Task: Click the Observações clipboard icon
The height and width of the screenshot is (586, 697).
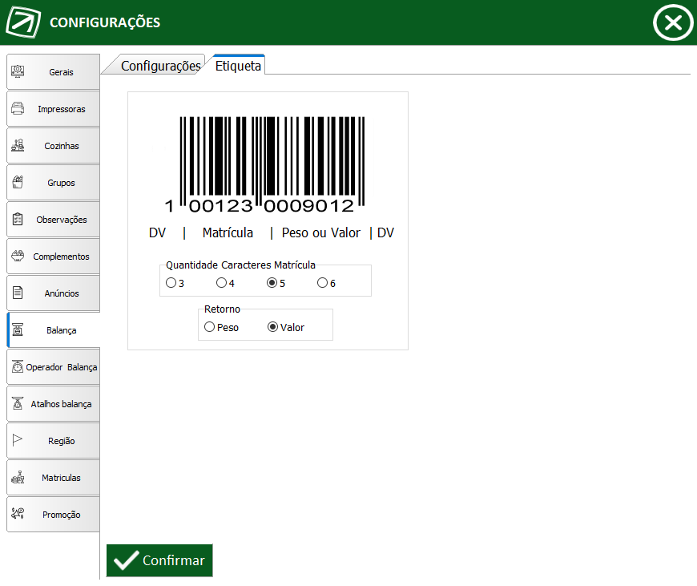Action: [x=18, y=219]
